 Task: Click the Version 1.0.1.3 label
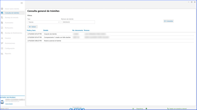[x=4, y=108]
